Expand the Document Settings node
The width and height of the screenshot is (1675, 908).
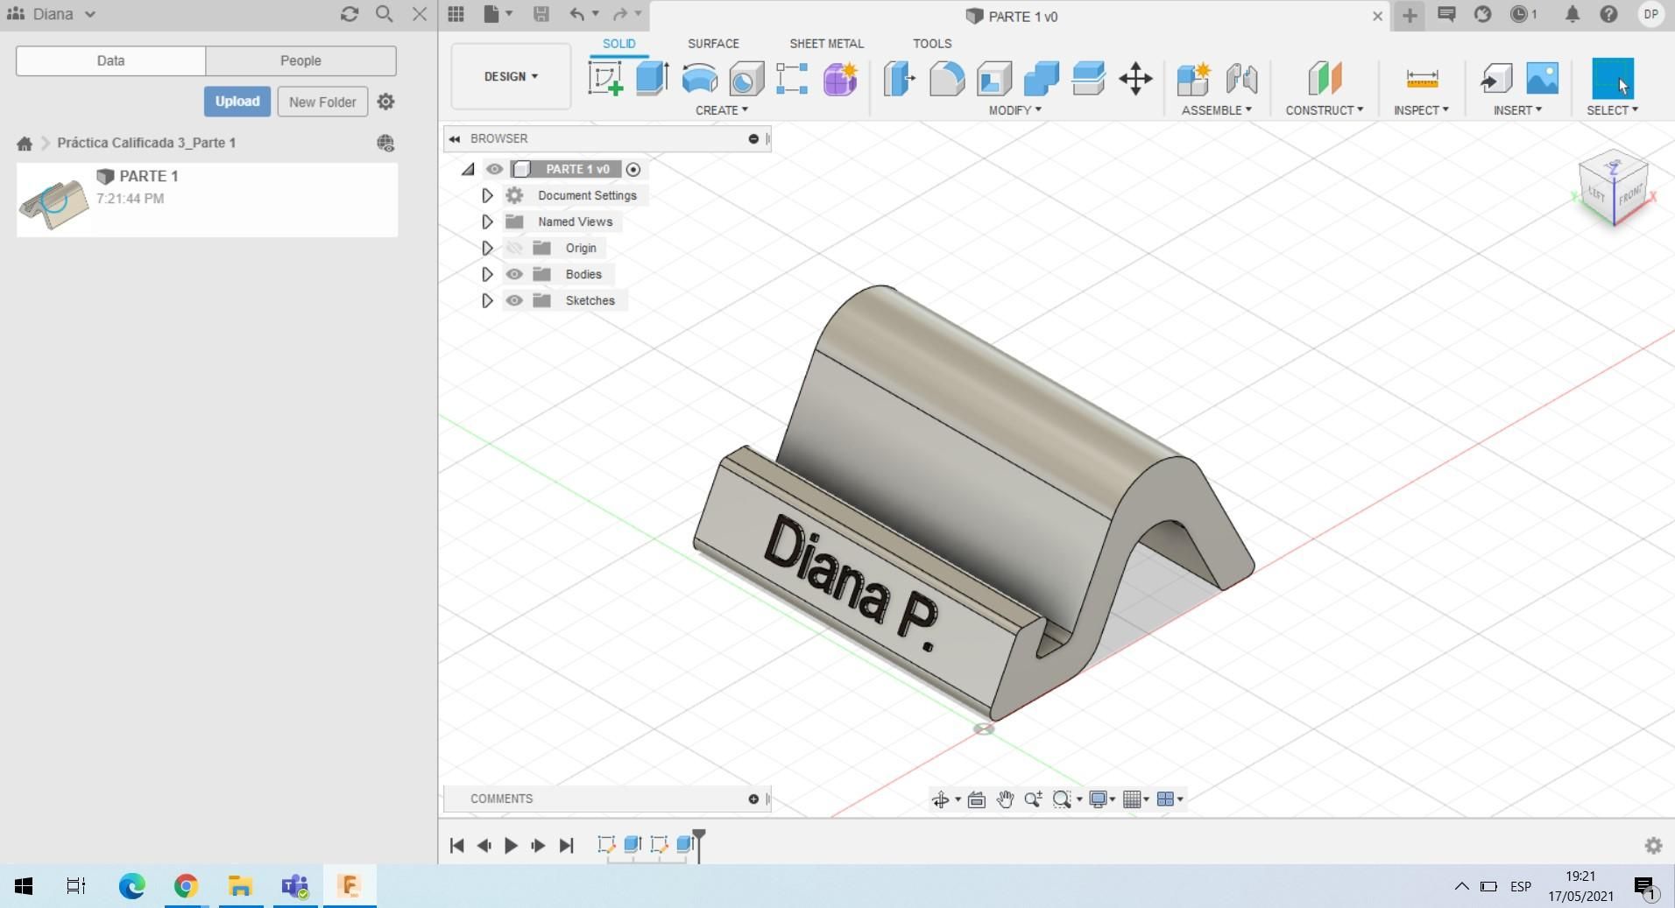488,195
